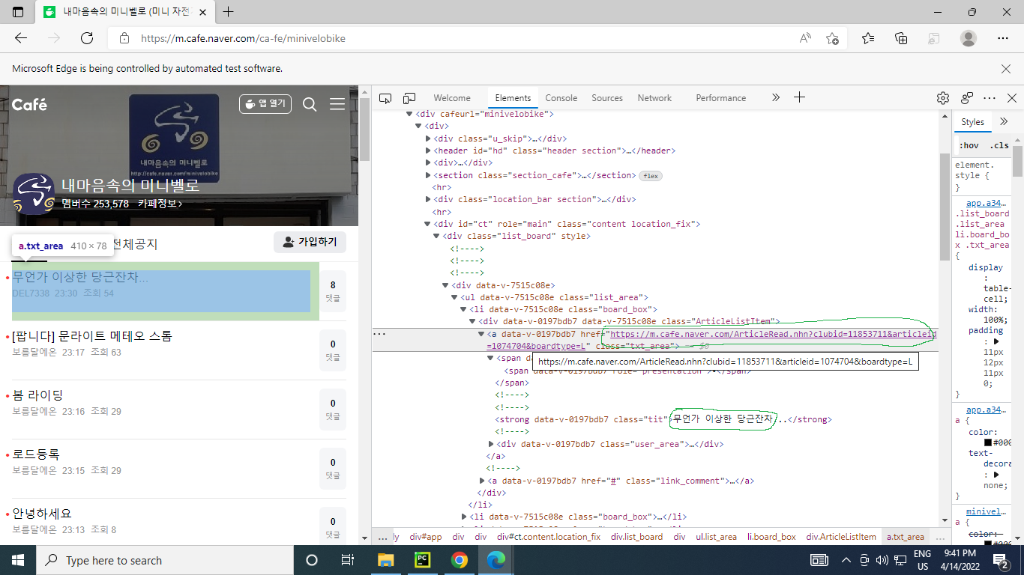Open the cafe hamburger menu

[x=337, y=104]
